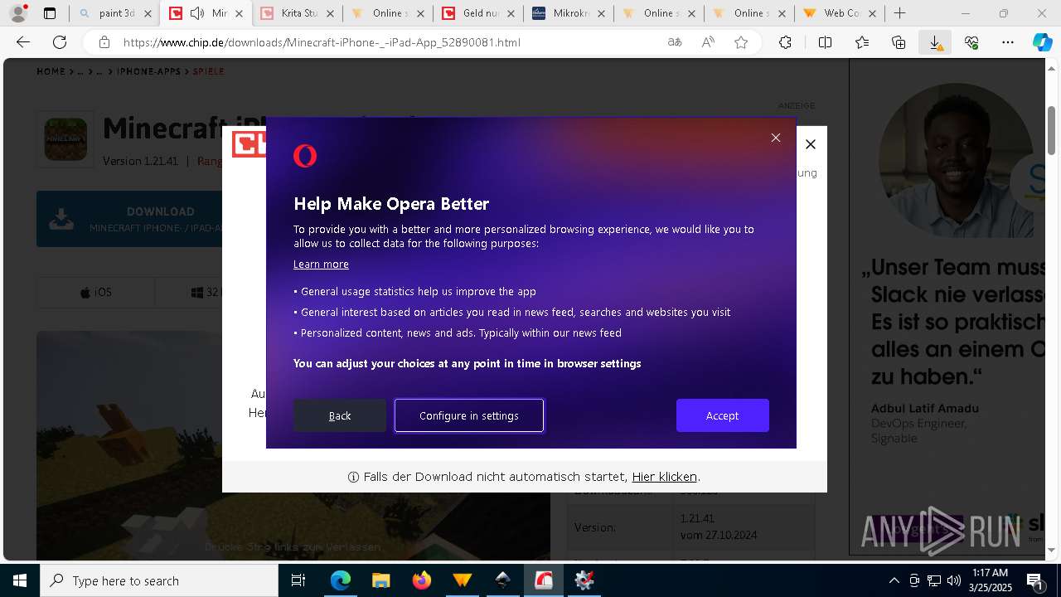The image size is (1061, 597).
Task: Open the Downloads toolbar icon
Action: pyautogui.click(x=935, y=42)
